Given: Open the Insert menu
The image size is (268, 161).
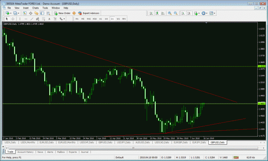Looking at the screenshot, I should click(26, 8).
